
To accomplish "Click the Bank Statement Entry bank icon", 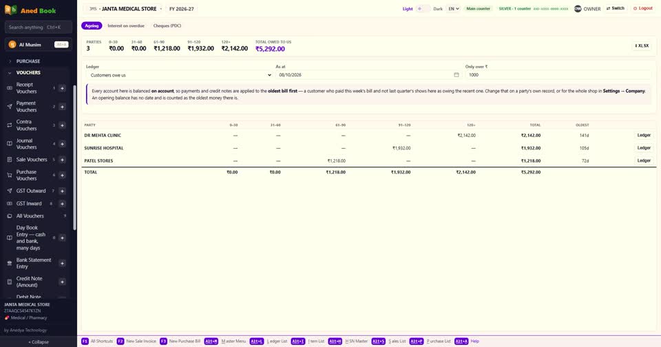I will click(x=10, y=264).
